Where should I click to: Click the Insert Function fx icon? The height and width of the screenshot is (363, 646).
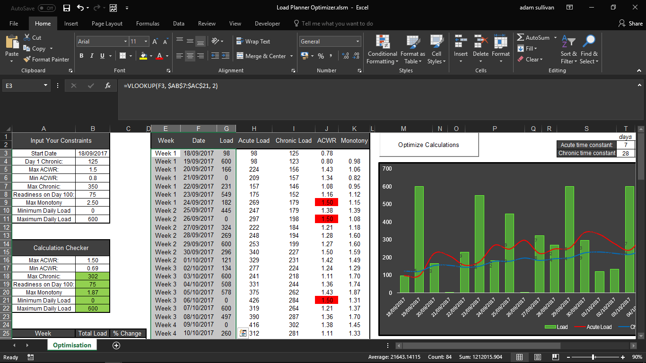tap(108, 86)
